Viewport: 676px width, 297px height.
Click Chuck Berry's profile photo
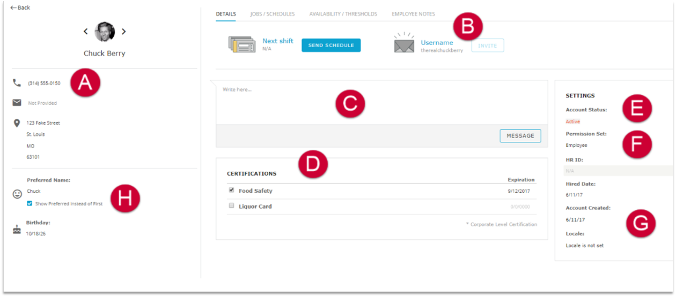click(105, 32)
